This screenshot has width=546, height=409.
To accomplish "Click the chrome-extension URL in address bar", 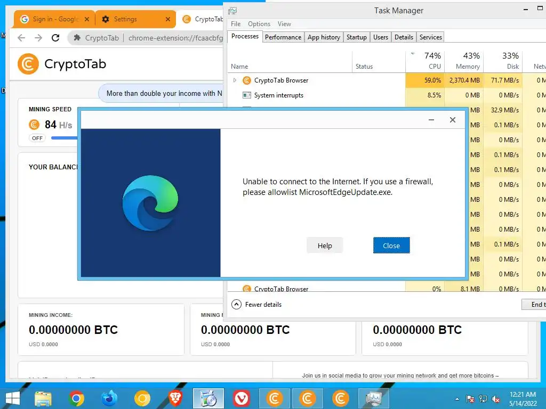I will coord(175,38).
